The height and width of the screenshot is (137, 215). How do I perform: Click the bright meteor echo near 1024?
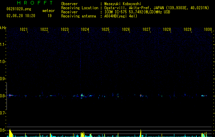(x=82, y=95)
